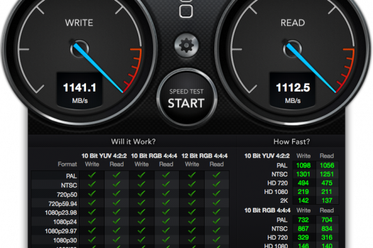Click 1080p29.97 row checkmark under 12 Bit RGB Write
The height and width of the screenshot is (248, 373).
coord(192,230)
